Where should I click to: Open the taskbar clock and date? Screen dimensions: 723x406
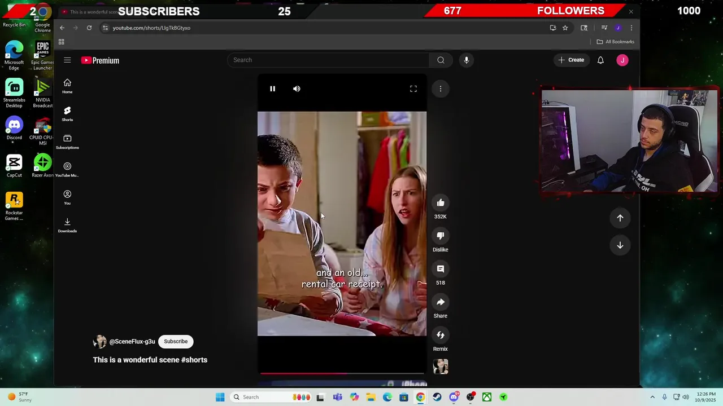pos(706,397)
